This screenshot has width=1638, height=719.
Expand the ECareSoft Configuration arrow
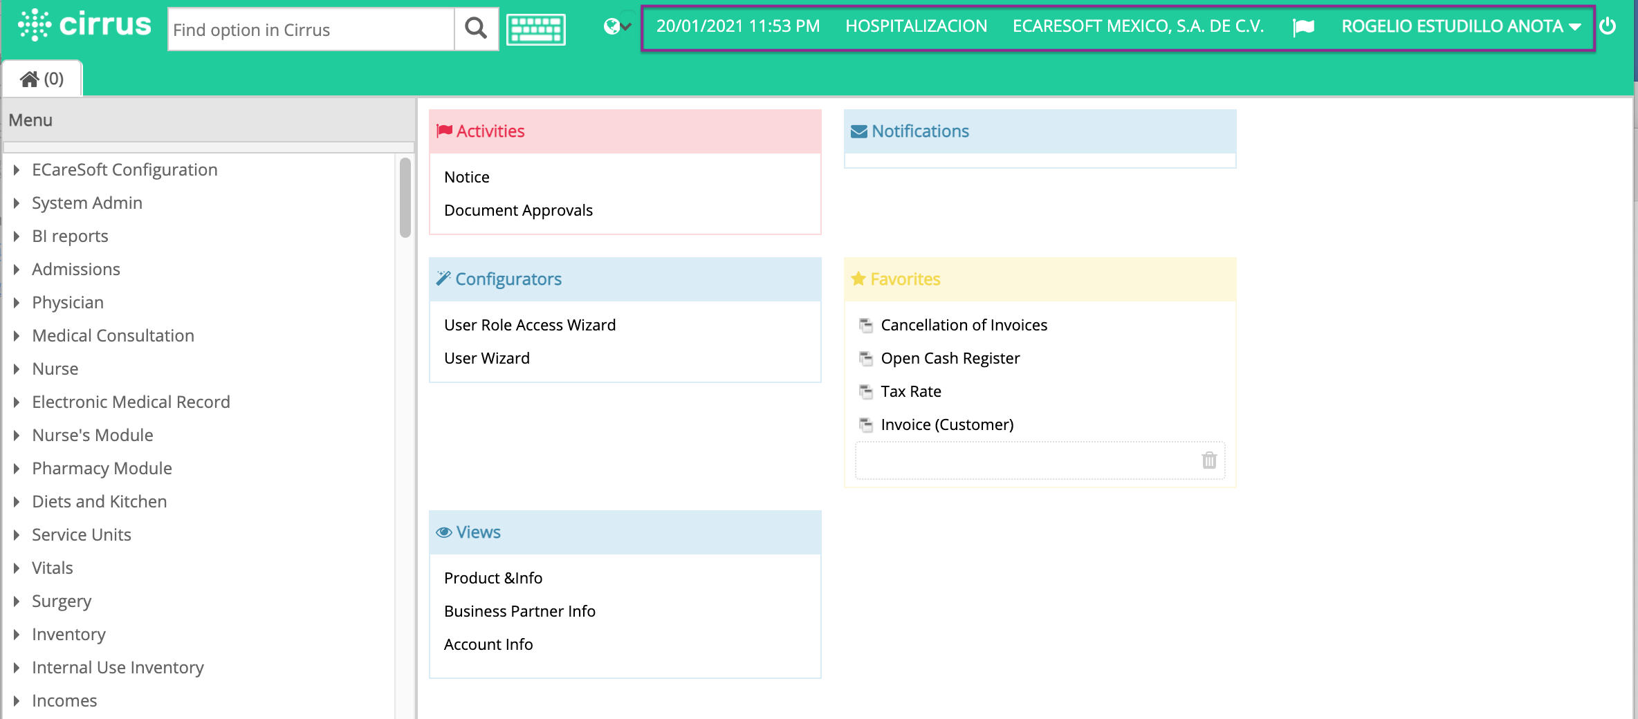pos(16,170)
